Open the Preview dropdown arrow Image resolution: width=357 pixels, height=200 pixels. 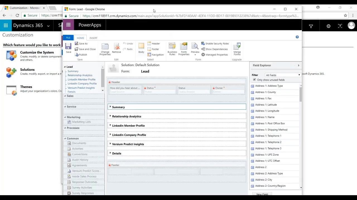pyautogui.click(x=195, y=55)
